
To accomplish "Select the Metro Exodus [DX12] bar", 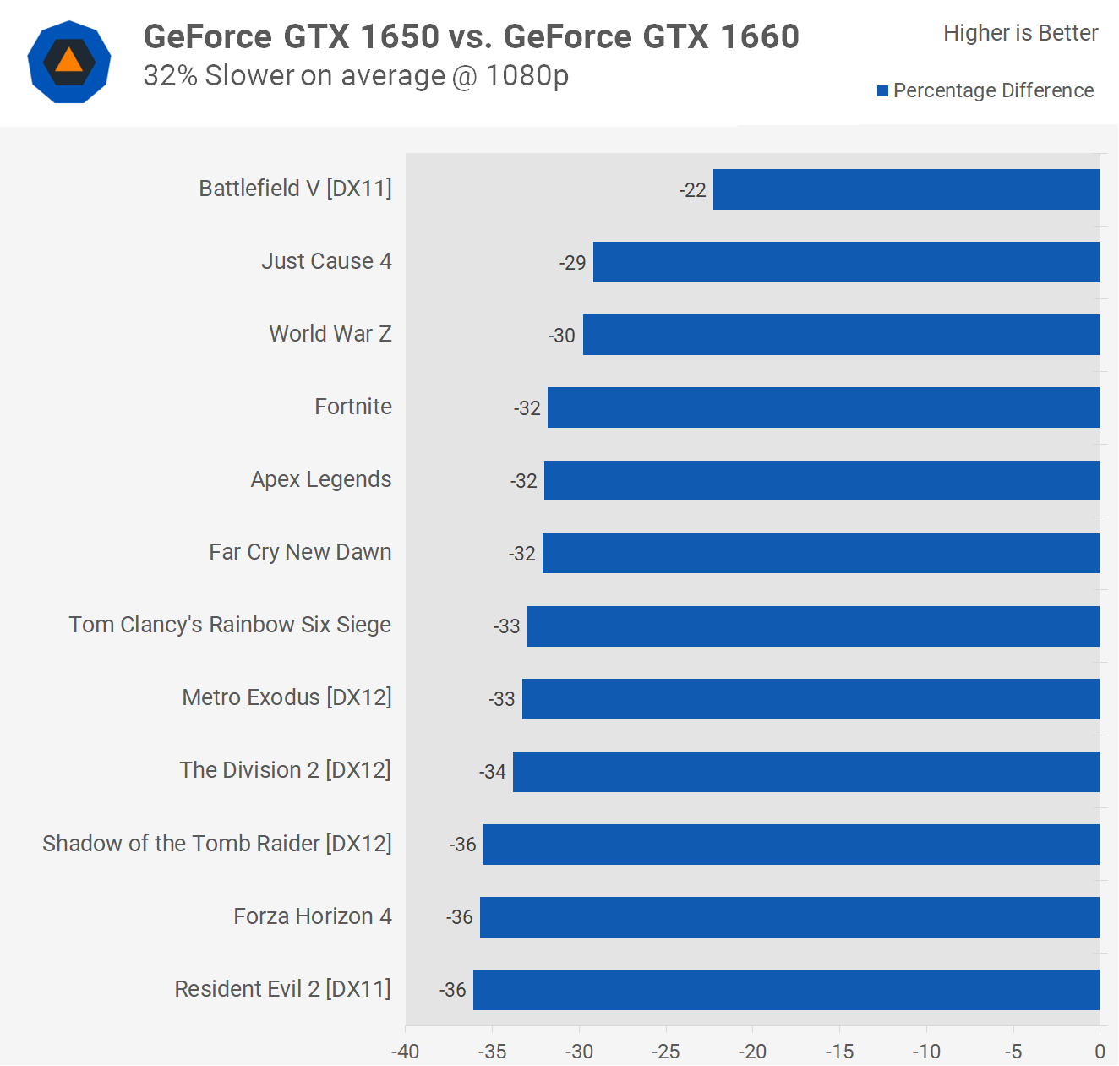I will [810, 699].
